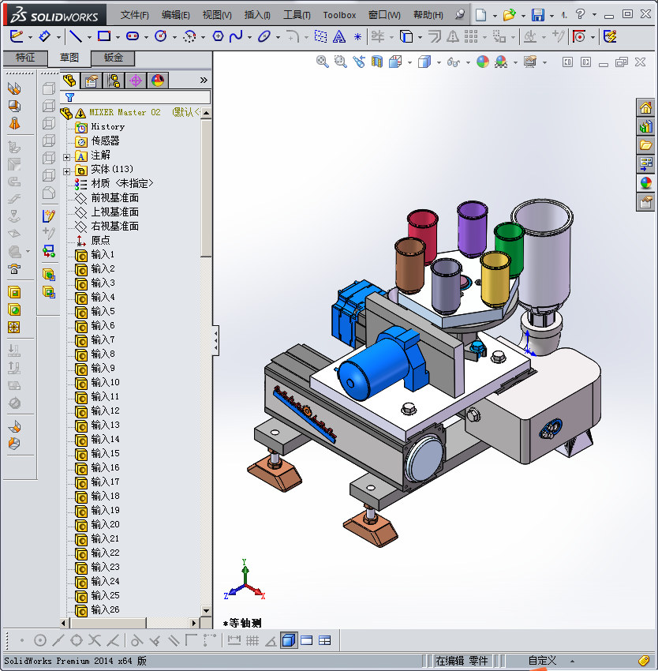Viewport: 658px width, 671px height.
Task: Click the New document icon
Action: pyautogui.click(x=481, y=15)
